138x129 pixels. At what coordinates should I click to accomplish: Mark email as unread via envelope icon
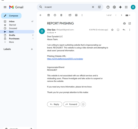coord(70,15)
